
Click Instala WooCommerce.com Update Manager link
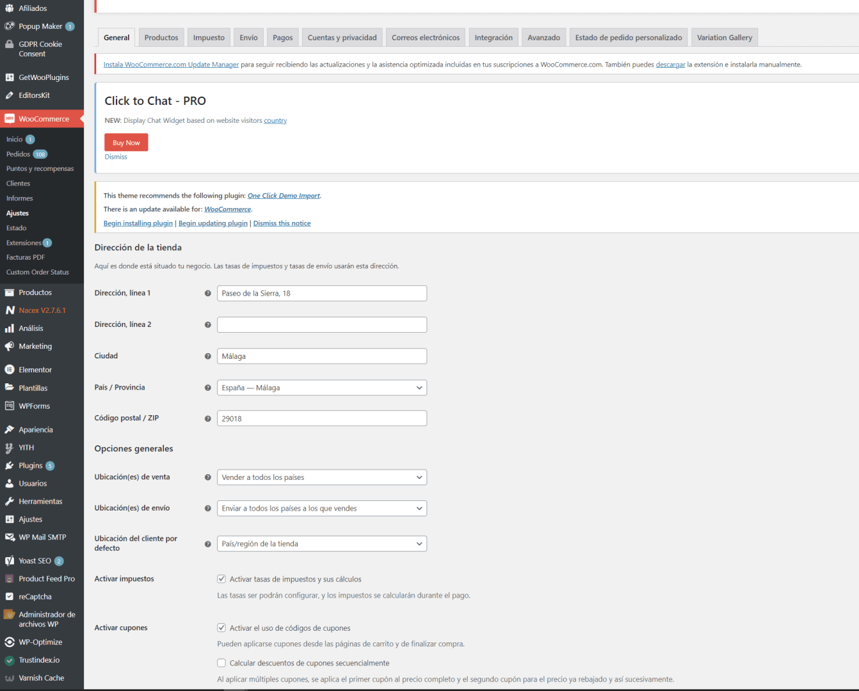[171, 65]
